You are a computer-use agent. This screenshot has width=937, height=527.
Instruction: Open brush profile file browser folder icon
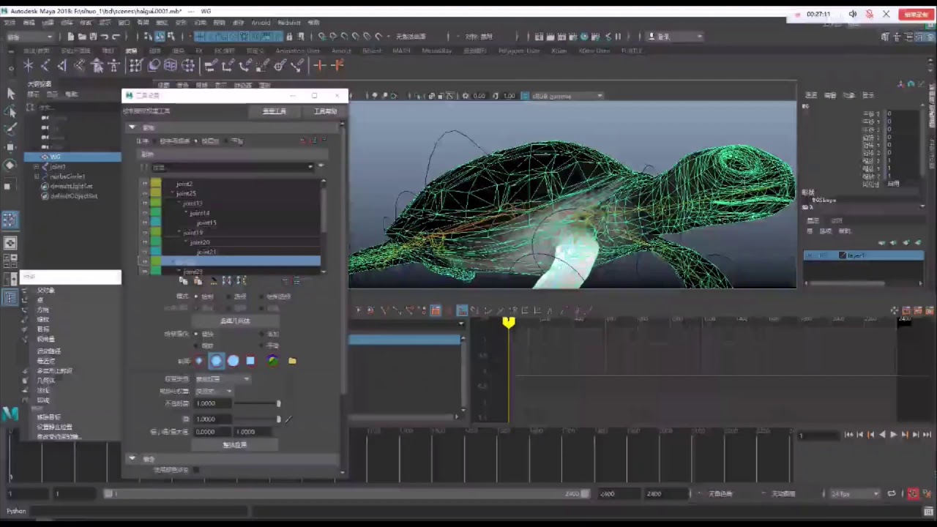(x=292, y=361)
